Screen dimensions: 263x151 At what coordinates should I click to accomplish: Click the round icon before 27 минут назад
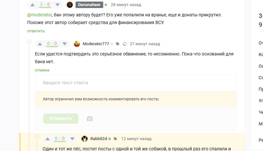(125, 43)
